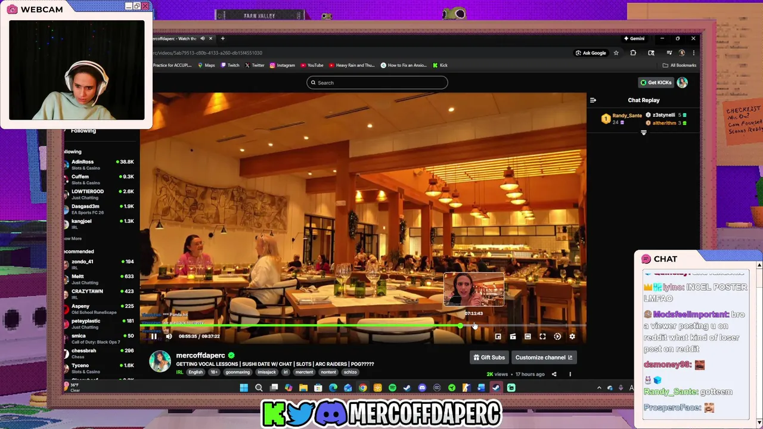This screenshot has height=429, width=763.
Task: Open the three-dot video options menu
Action: coord(570,374)
